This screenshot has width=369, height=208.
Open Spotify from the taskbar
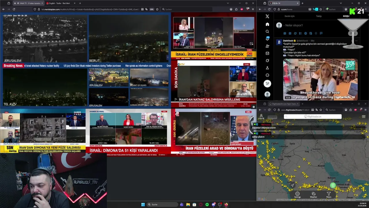[207, 205]
